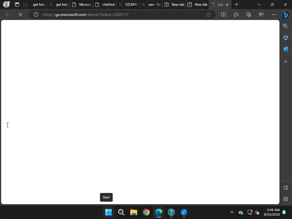Screen dimensions: 292x219
Task: Add this page to favorites star
Action: (208, 15)
